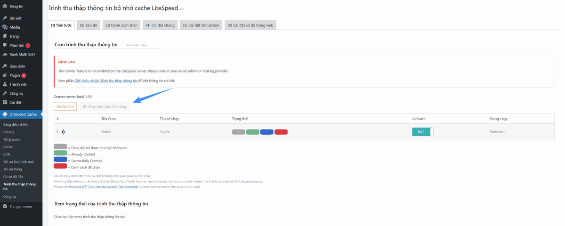
Task: Click the Trạng thái column header
Action: (240, 118)
